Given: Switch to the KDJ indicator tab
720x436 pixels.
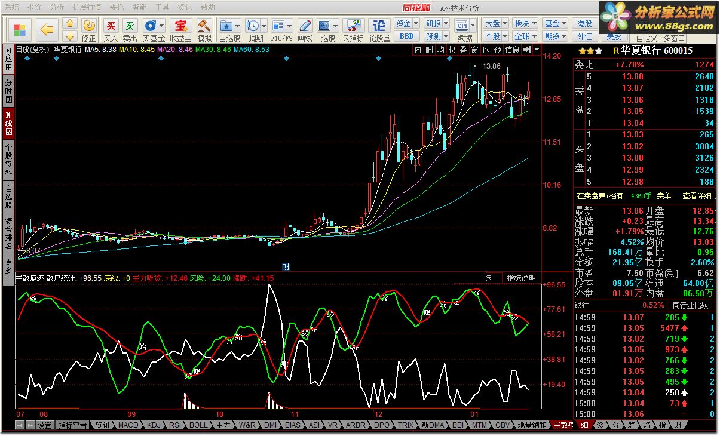Looking at the screenshot, I should coord(154,425).
